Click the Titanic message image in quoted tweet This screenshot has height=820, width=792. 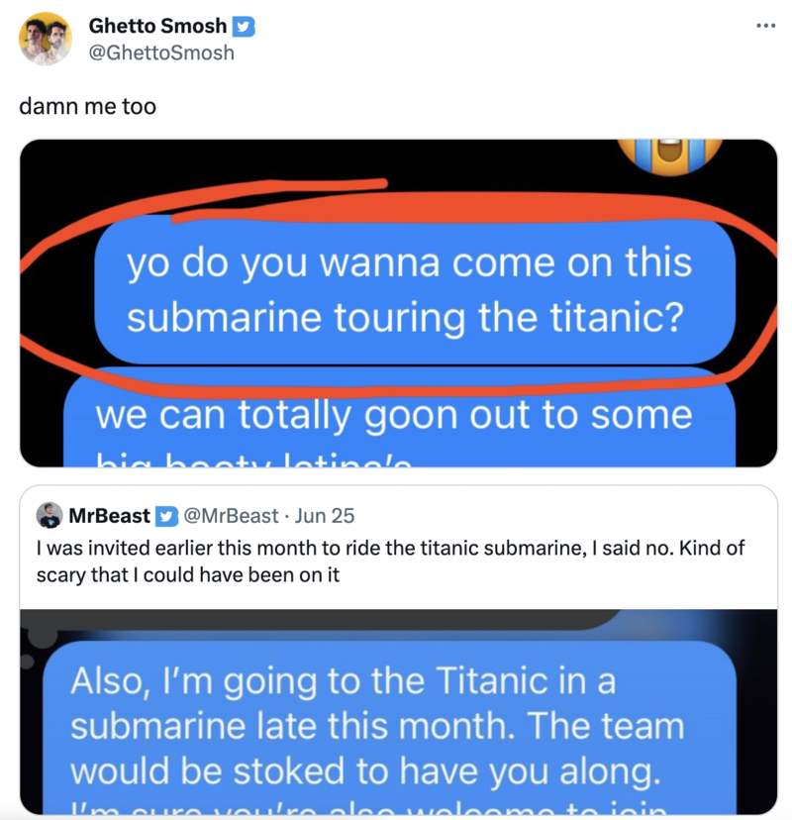pyautogui.click(x=396, y=713)
